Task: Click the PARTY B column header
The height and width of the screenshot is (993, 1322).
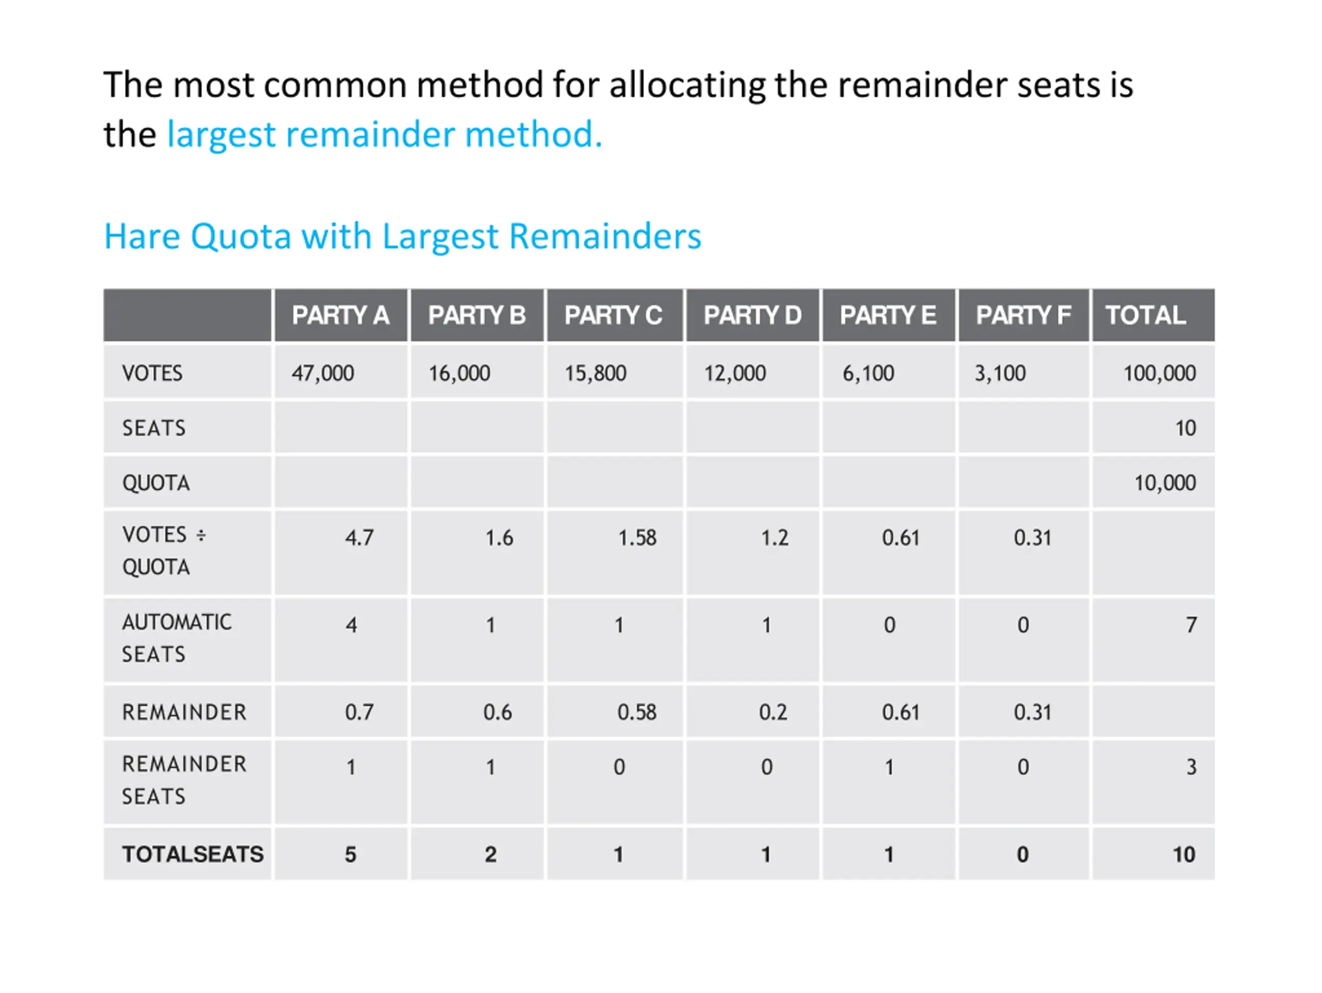Action: (x=477, y=316)
